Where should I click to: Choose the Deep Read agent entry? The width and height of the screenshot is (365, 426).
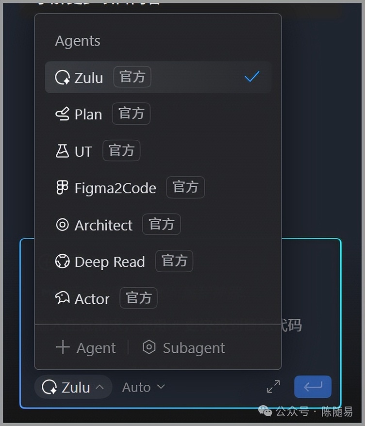110,262
